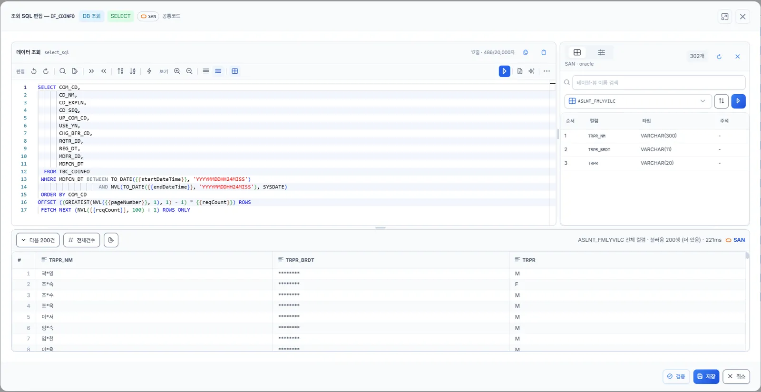This screenshot has width=761, height=392.
Task: Expand the 다음 200건 dropdown button
Action: click(x=38, y=240)
